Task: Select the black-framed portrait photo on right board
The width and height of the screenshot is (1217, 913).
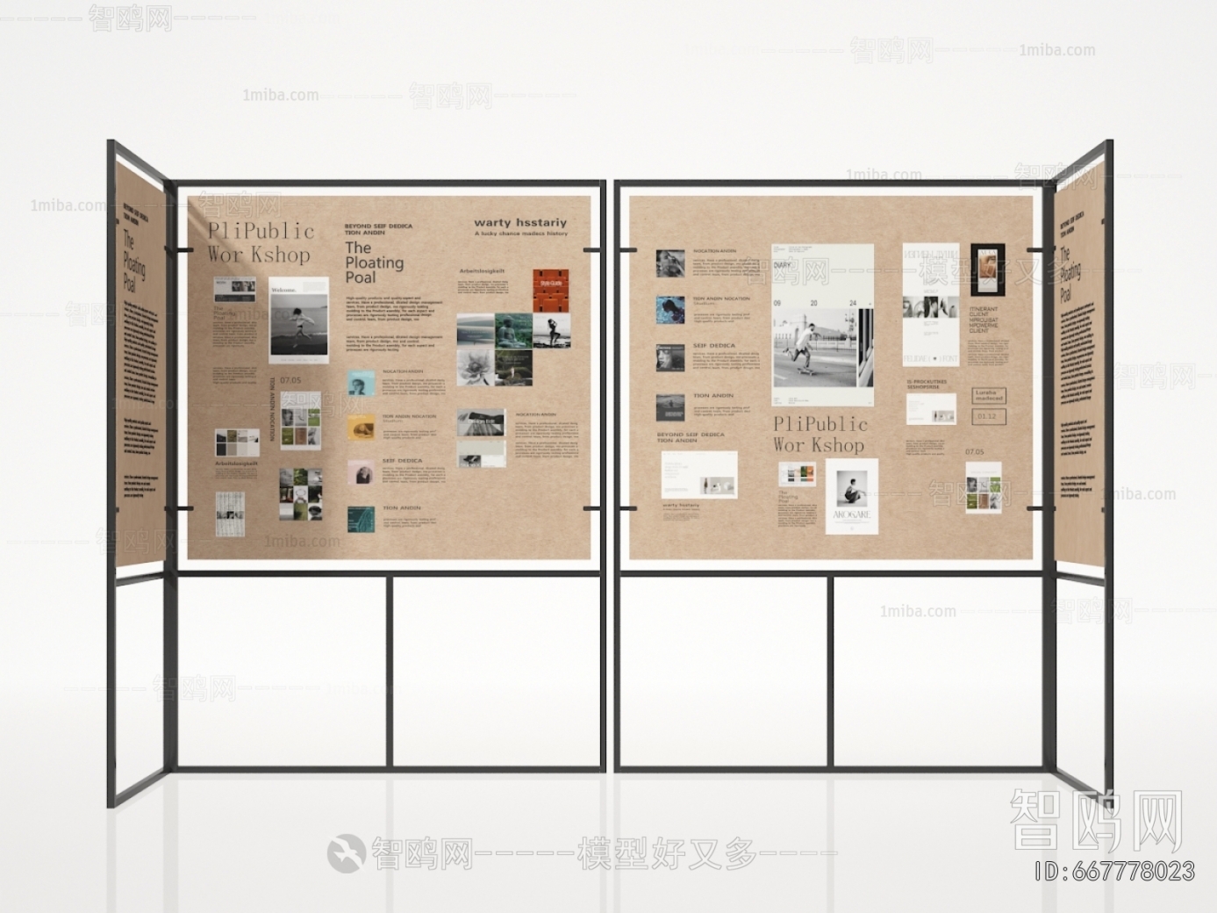Action: coord(988,270)
